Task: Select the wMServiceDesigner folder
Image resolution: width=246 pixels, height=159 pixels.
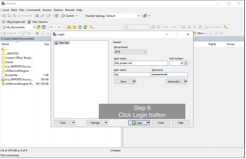Action: pos(17,71)
